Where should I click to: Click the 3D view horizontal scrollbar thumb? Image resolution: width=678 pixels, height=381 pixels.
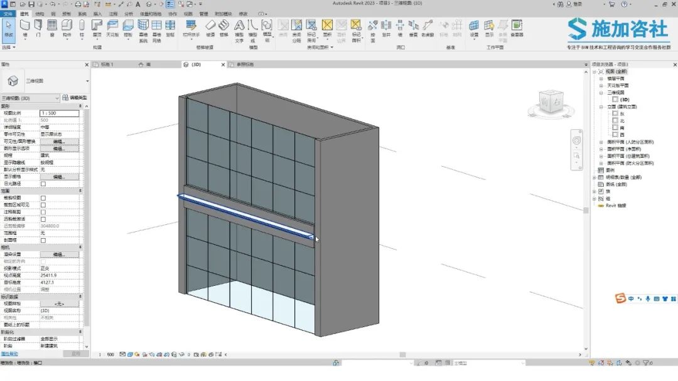coord(402,355)
